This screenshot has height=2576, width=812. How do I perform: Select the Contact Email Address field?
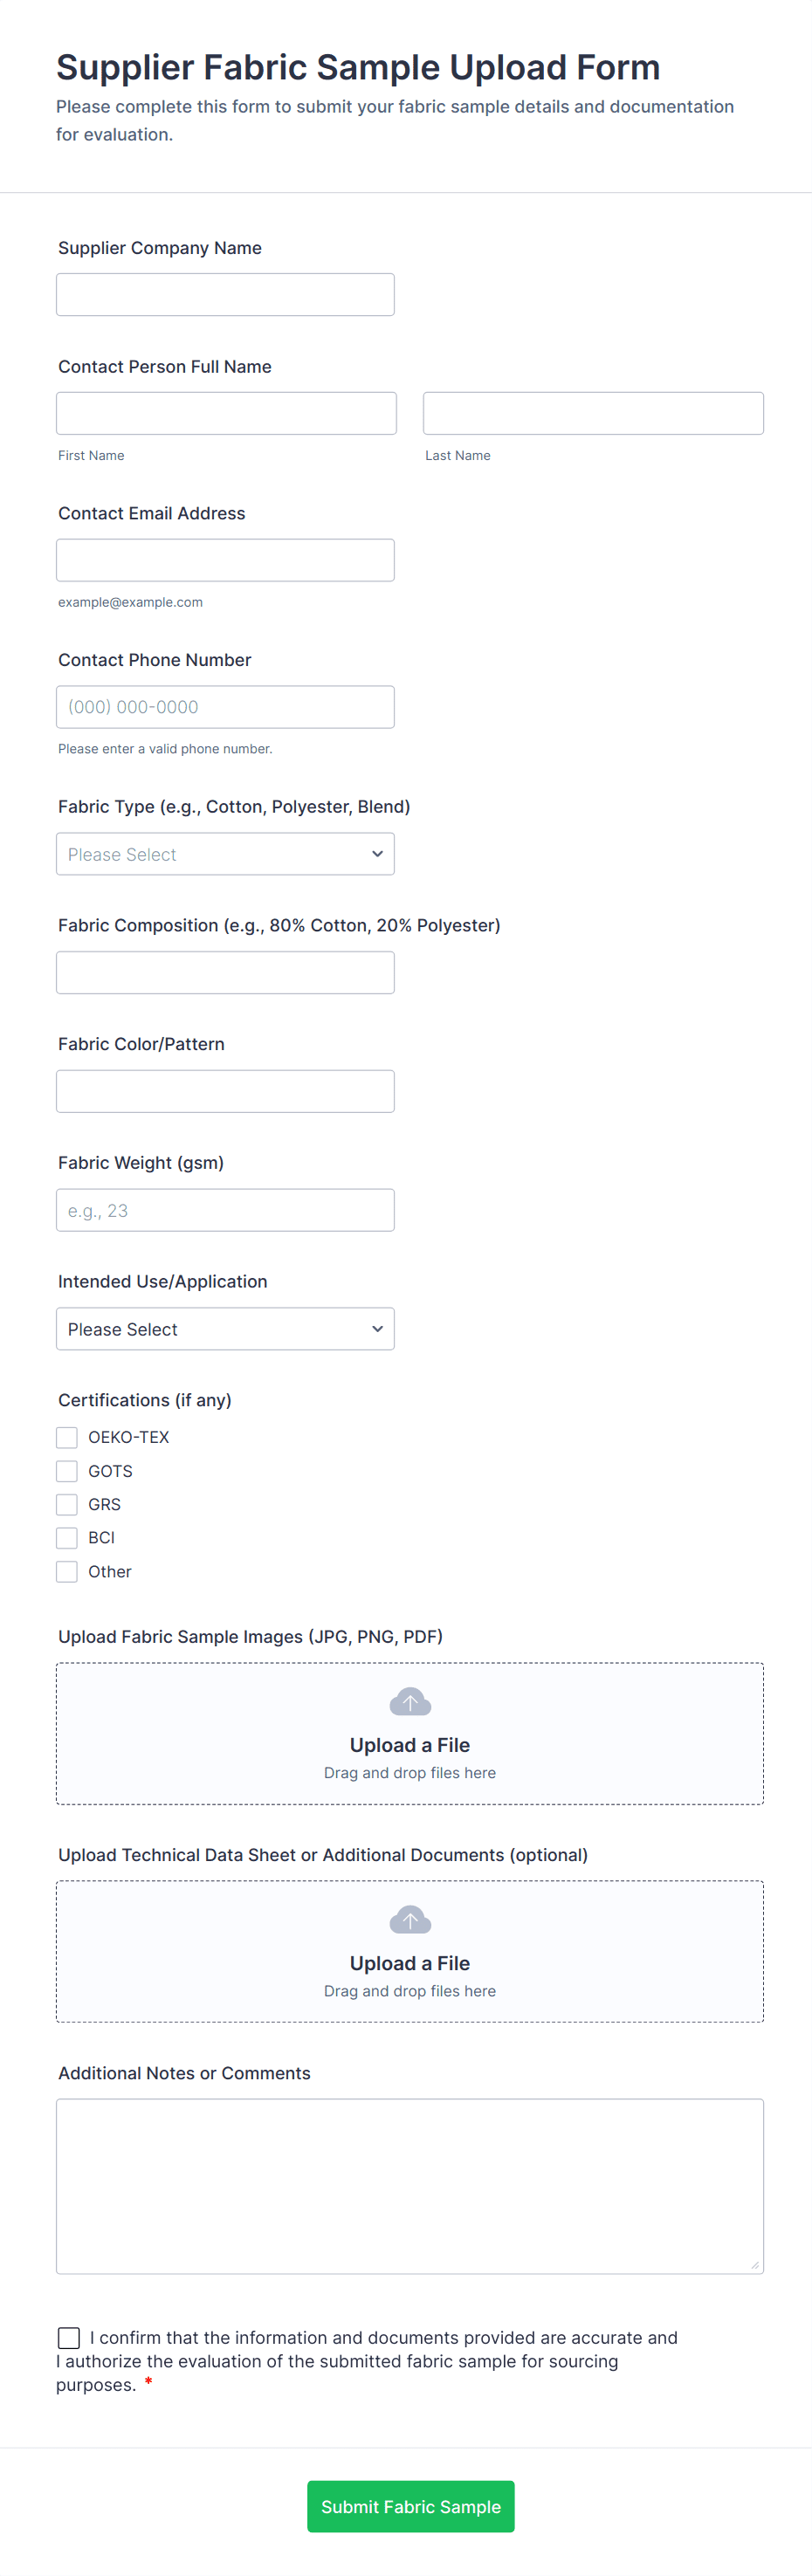[225, 560]
